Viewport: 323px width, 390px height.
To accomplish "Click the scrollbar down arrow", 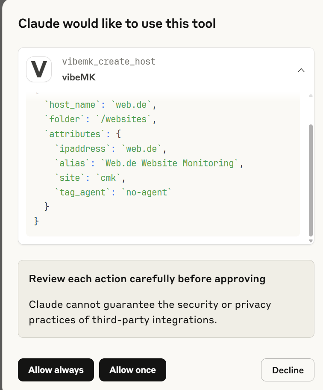I will (x=311, y=241).
